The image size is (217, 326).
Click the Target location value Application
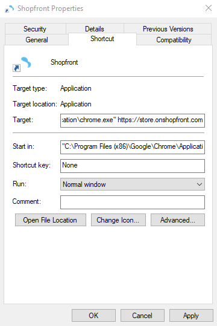coord(76,104)
